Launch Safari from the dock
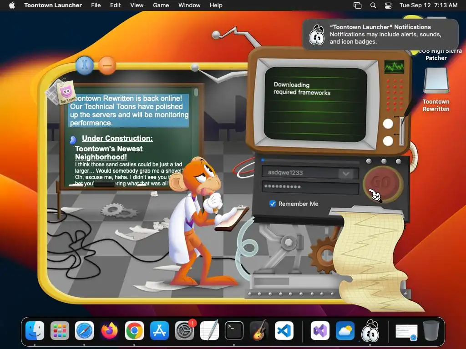Screen dimensions: 466x349 84,330
